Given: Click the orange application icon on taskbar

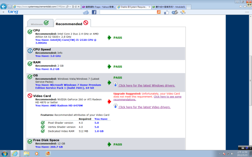Looking at the screenshot, I should (48, 153).
